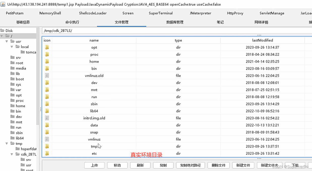
Task: Collapse the root / tree node
Action: (2, 36)
